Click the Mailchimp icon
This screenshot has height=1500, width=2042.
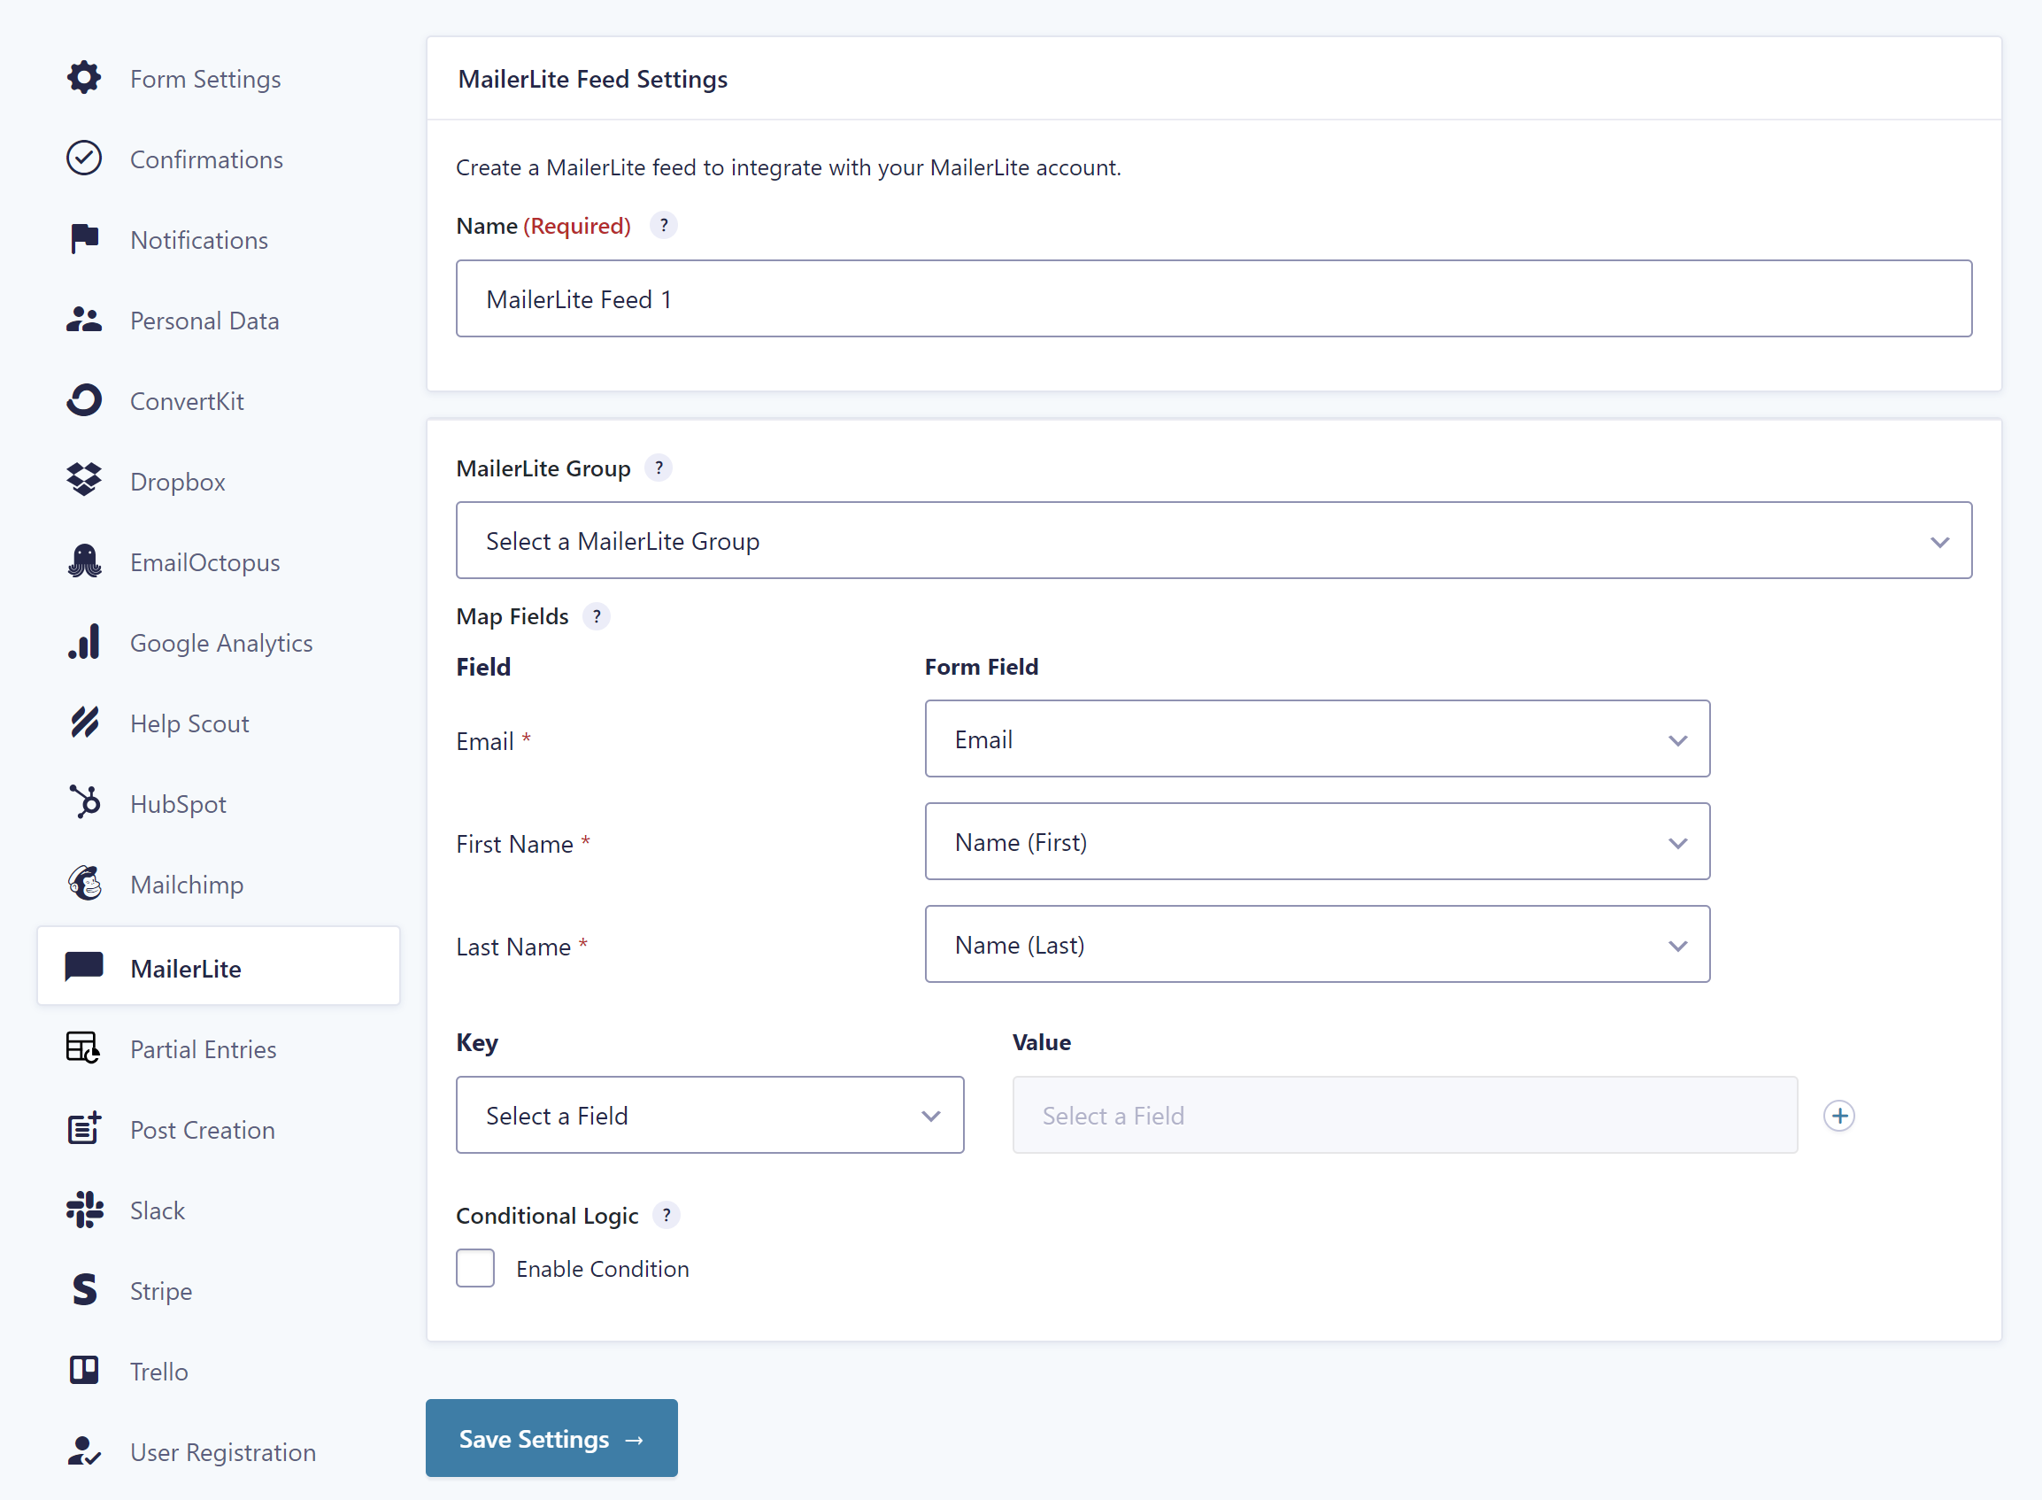[86, 883]
